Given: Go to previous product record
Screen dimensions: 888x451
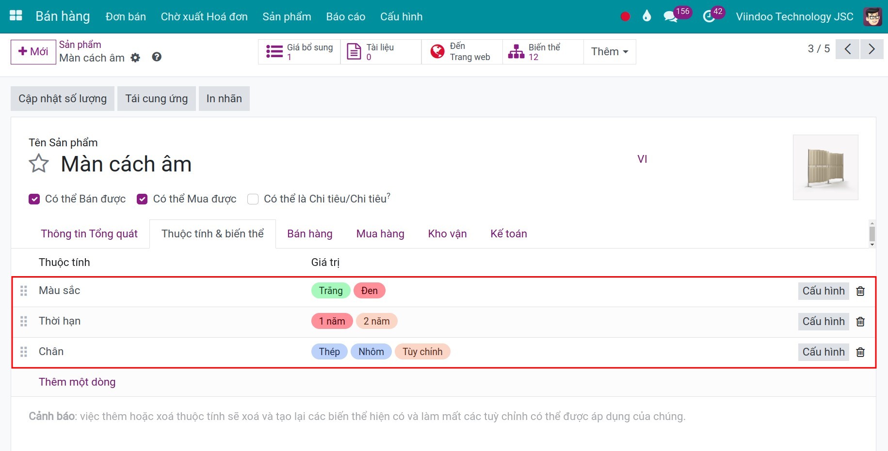Looking at the screenshot, I should [x=848, y=49].
